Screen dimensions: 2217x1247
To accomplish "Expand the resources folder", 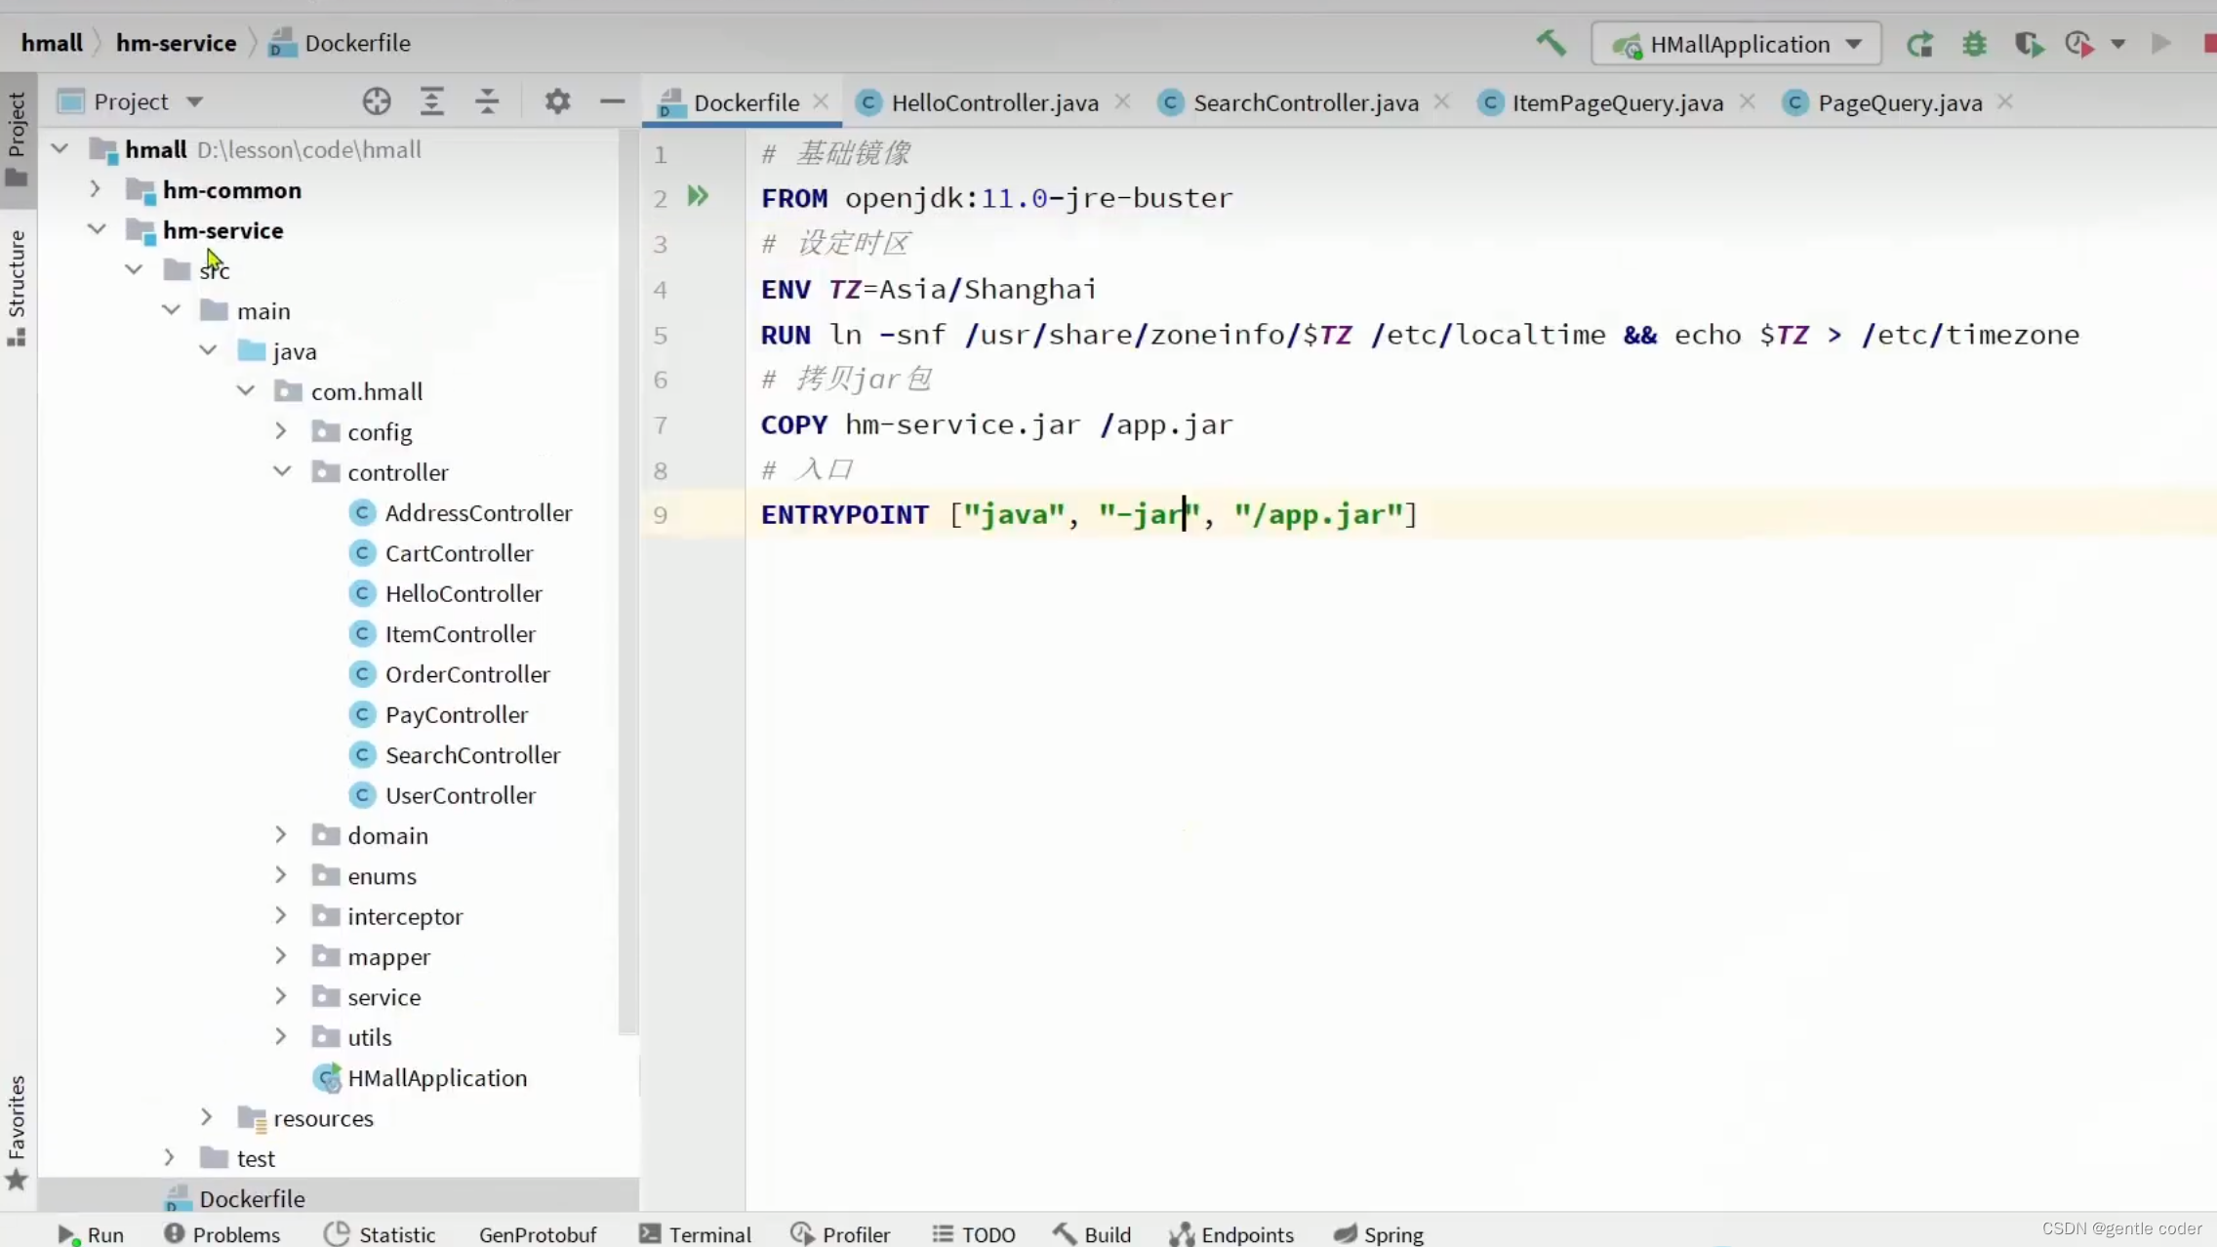I will point(206,1117).
